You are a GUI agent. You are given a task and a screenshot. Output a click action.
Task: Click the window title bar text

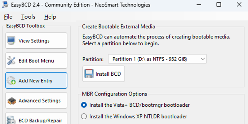[81, 5]
